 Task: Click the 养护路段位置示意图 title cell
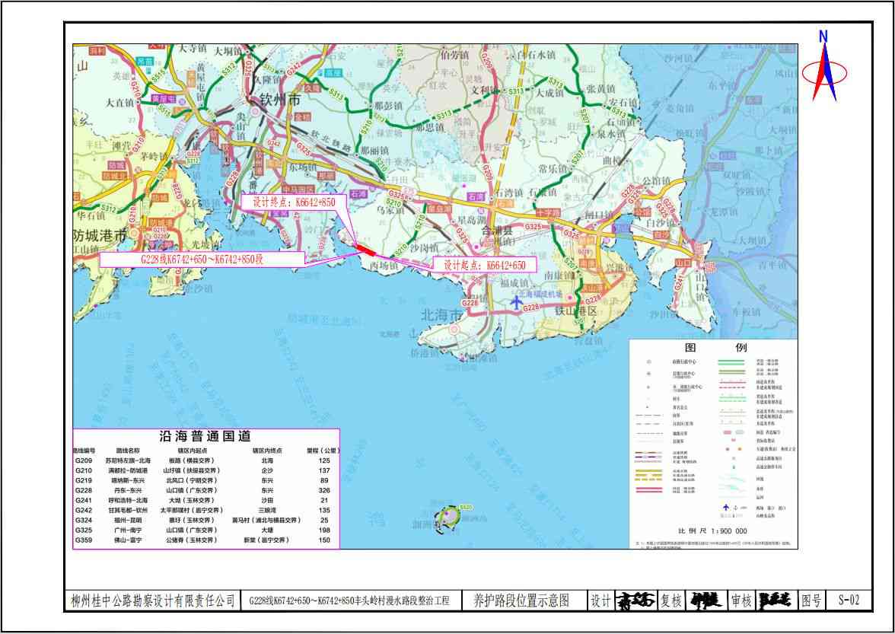[x=521, y=601]
